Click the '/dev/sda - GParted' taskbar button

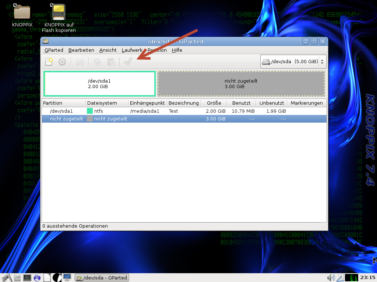[x=102, y=278]
